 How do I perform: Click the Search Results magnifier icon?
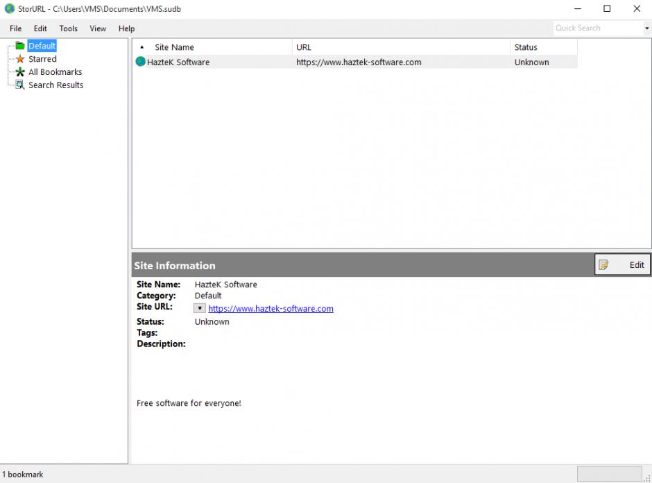click(x=20, y=85)
